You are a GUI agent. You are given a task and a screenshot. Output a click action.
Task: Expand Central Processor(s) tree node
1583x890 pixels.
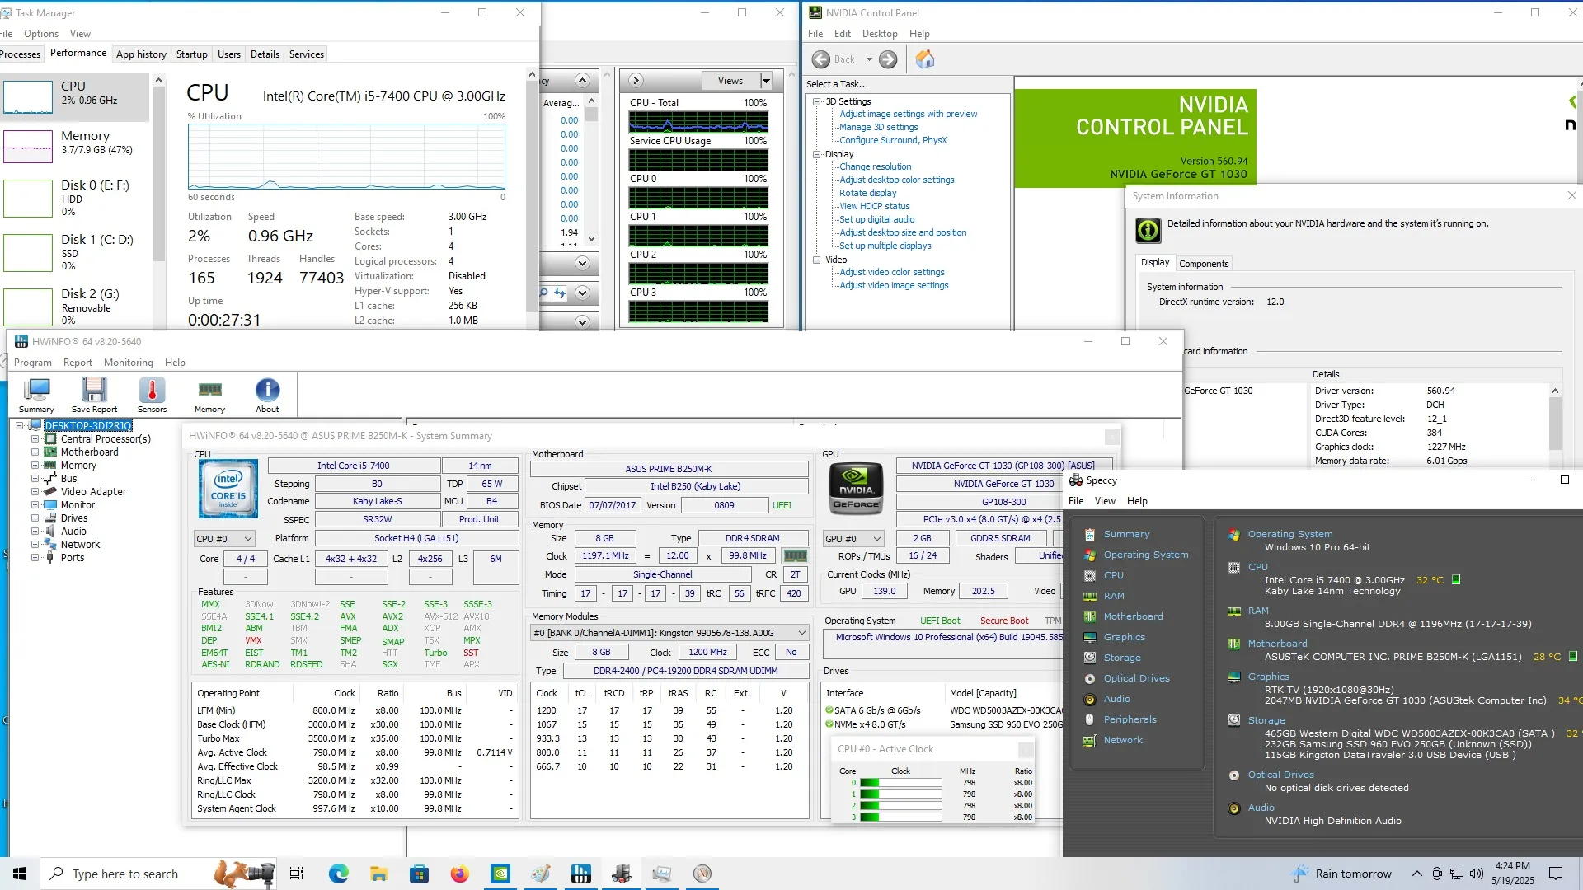tap(35, 439)
